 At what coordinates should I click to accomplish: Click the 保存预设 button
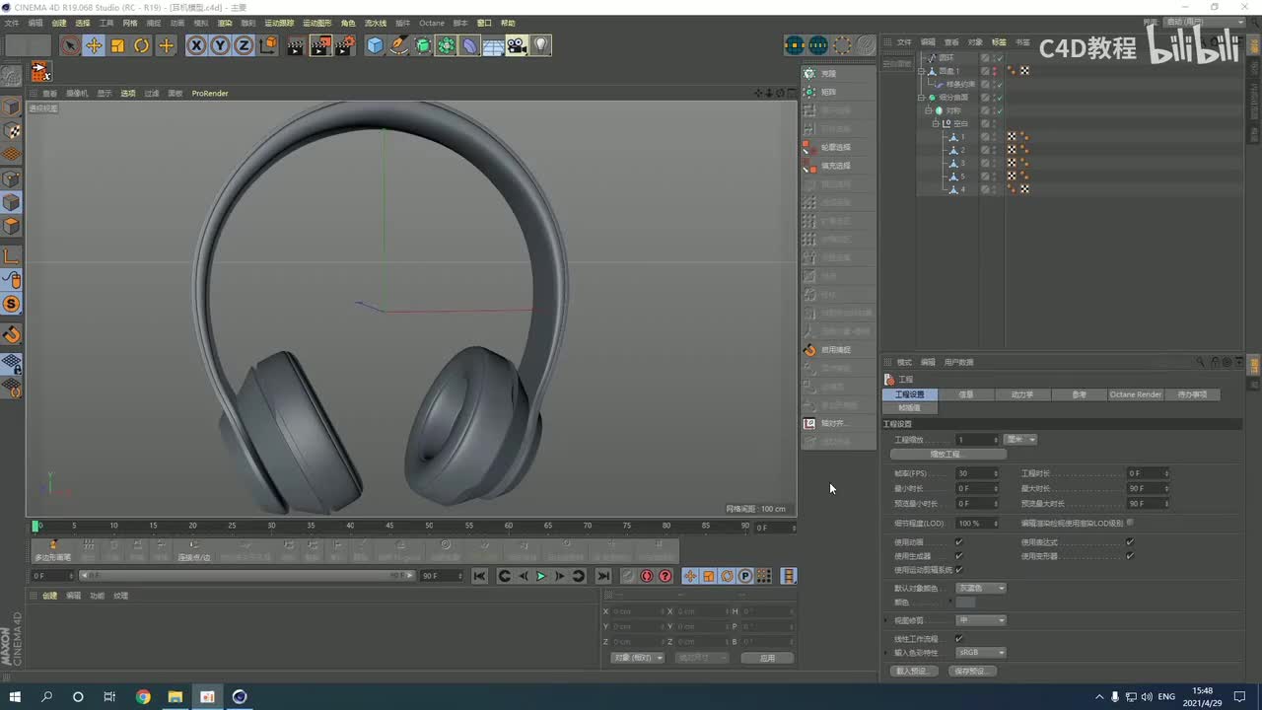[x=972, y=672]
